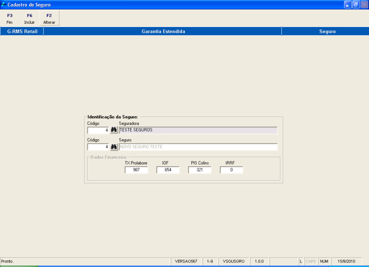The width and height of the screenshot is (369, 267).
Task: Click the Seguro Código field
Action: tap(98, 147)
